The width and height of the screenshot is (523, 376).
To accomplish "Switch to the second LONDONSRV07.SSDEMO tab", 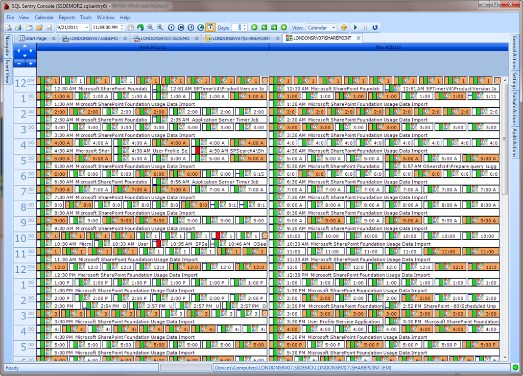I will (x=165, y=38).
